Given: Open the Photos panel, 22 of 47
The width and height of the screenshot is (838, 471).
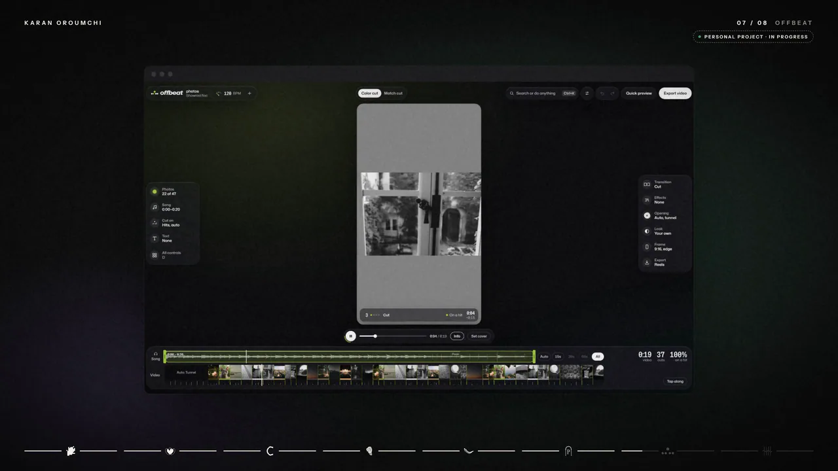Looking at the screenshot, I should [173, 192].
